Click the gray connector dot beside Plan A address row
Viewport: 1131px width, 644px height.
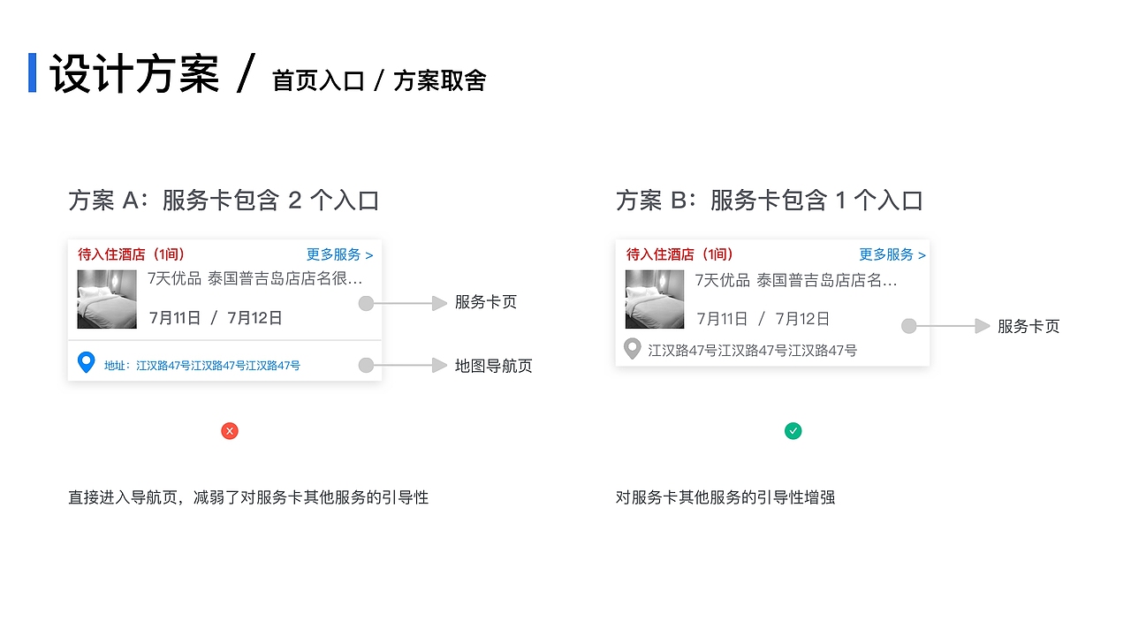[366, 365]
